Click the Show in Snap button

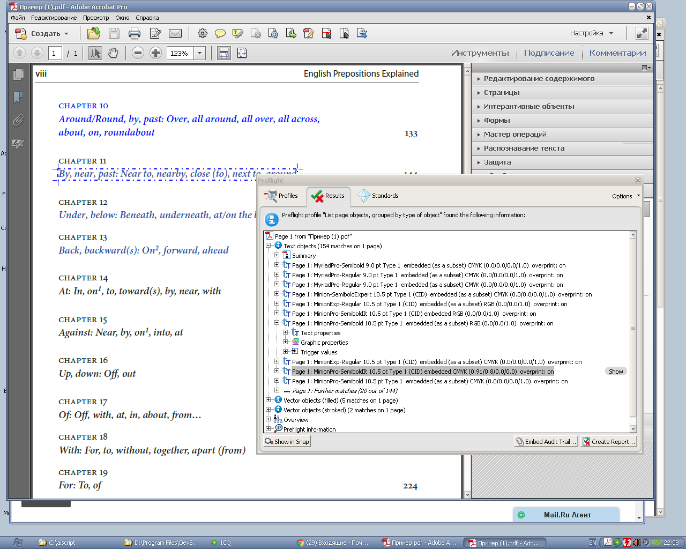point(287,442)
